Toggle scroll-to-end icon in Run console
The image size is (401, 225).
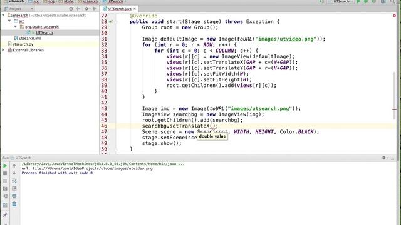coord(14,189)
